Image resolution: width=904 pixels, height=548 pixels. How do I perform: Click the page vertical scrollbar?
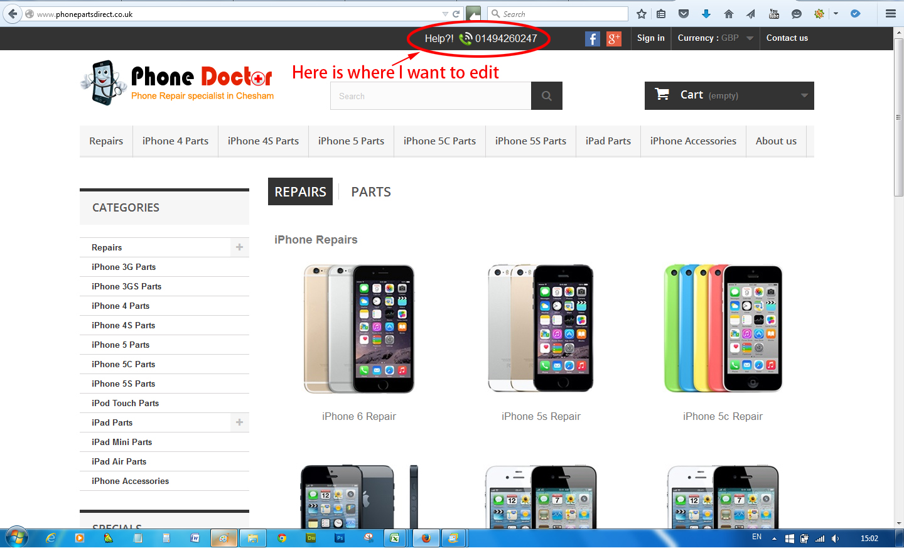(898, 117)
